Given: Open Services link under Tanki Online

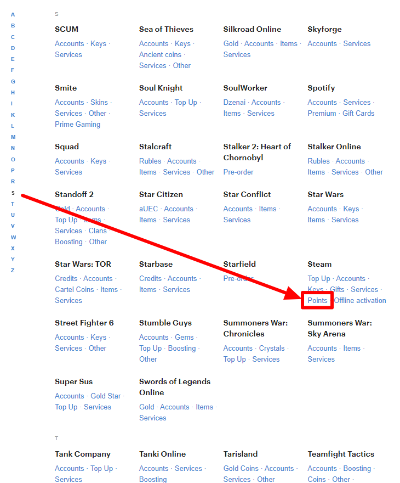Looking at the screenshot, I should (188, 469).
